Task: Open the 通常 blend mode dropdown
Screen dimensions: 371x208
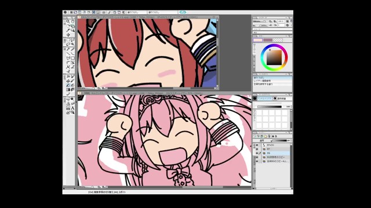Action: [262, 140]
